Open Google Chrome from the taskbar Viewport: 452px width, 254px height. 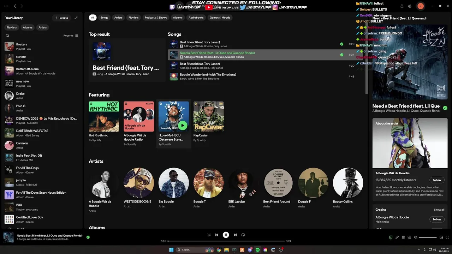click(x=219, y=250)
